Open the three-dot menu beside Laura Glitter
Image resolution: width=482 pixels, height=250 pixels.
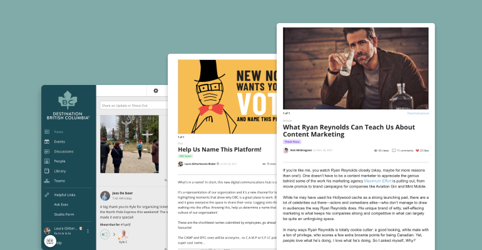pos(88,231)
